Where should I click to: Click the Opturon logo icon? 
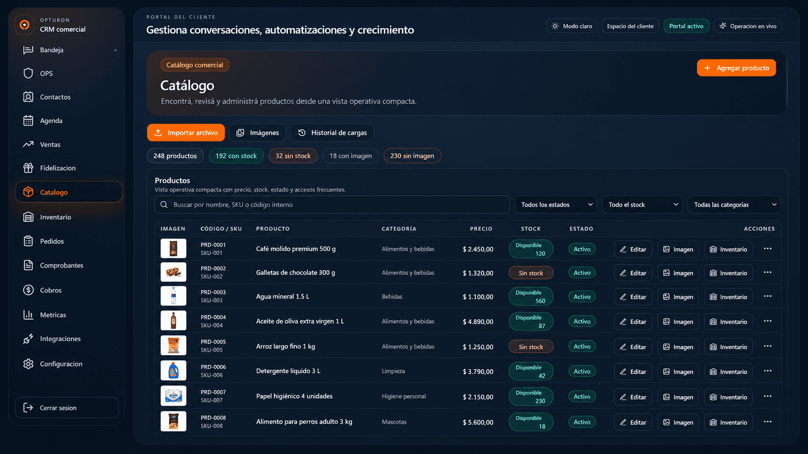pos(24,25)
